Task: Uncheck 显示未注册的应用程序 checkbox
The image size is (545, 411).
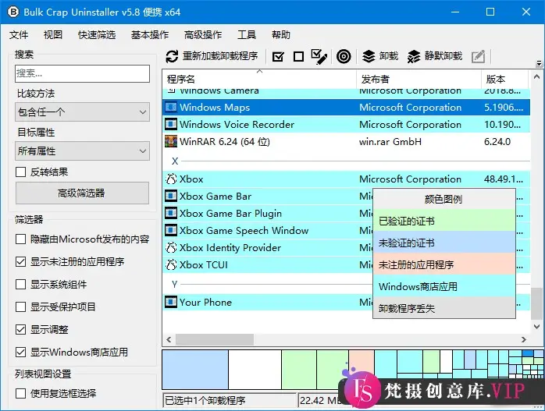Action: click(x=21, y=262)
